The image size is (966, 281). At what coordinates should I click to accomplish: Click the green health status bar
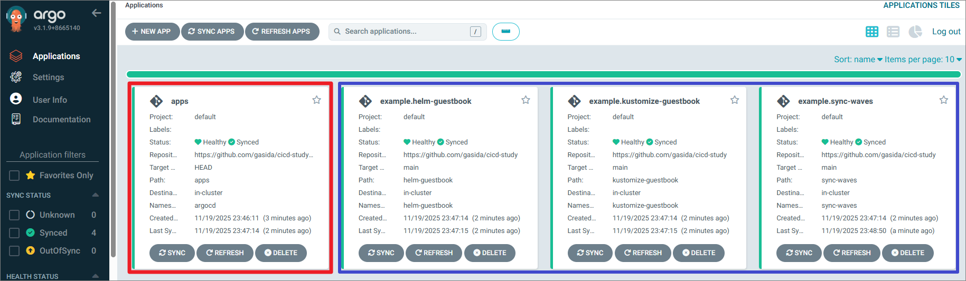coord(543,74)
